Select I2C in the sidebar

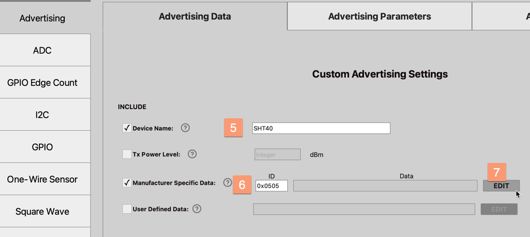(42, 115)
